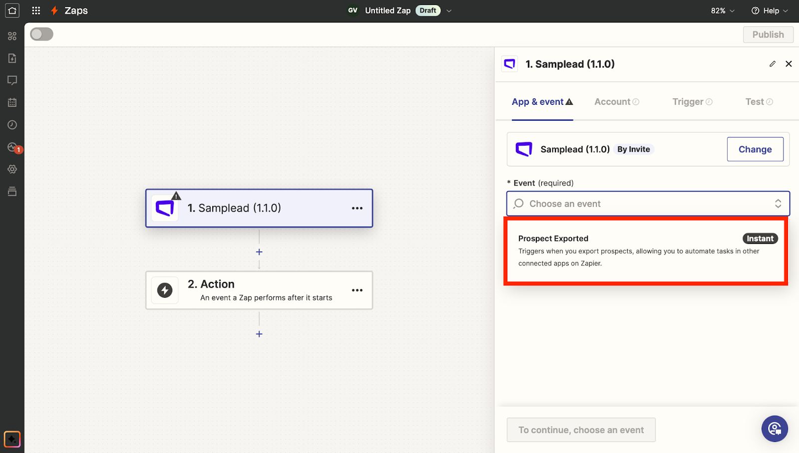Toggle the Zap on/off switch
799x453 pixels.
41,34
